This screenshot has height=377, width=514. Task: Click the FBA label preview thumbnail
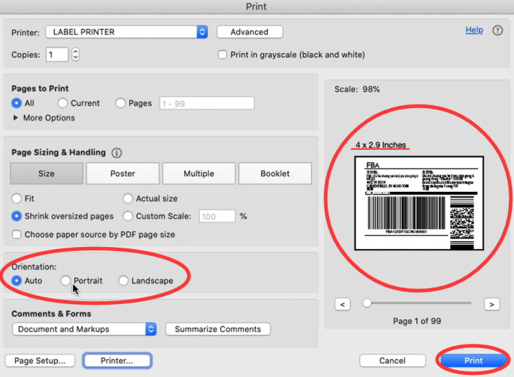[419, 203]
